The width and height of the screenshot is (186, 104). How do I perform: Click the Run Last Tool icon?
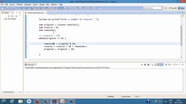(32, 8)
